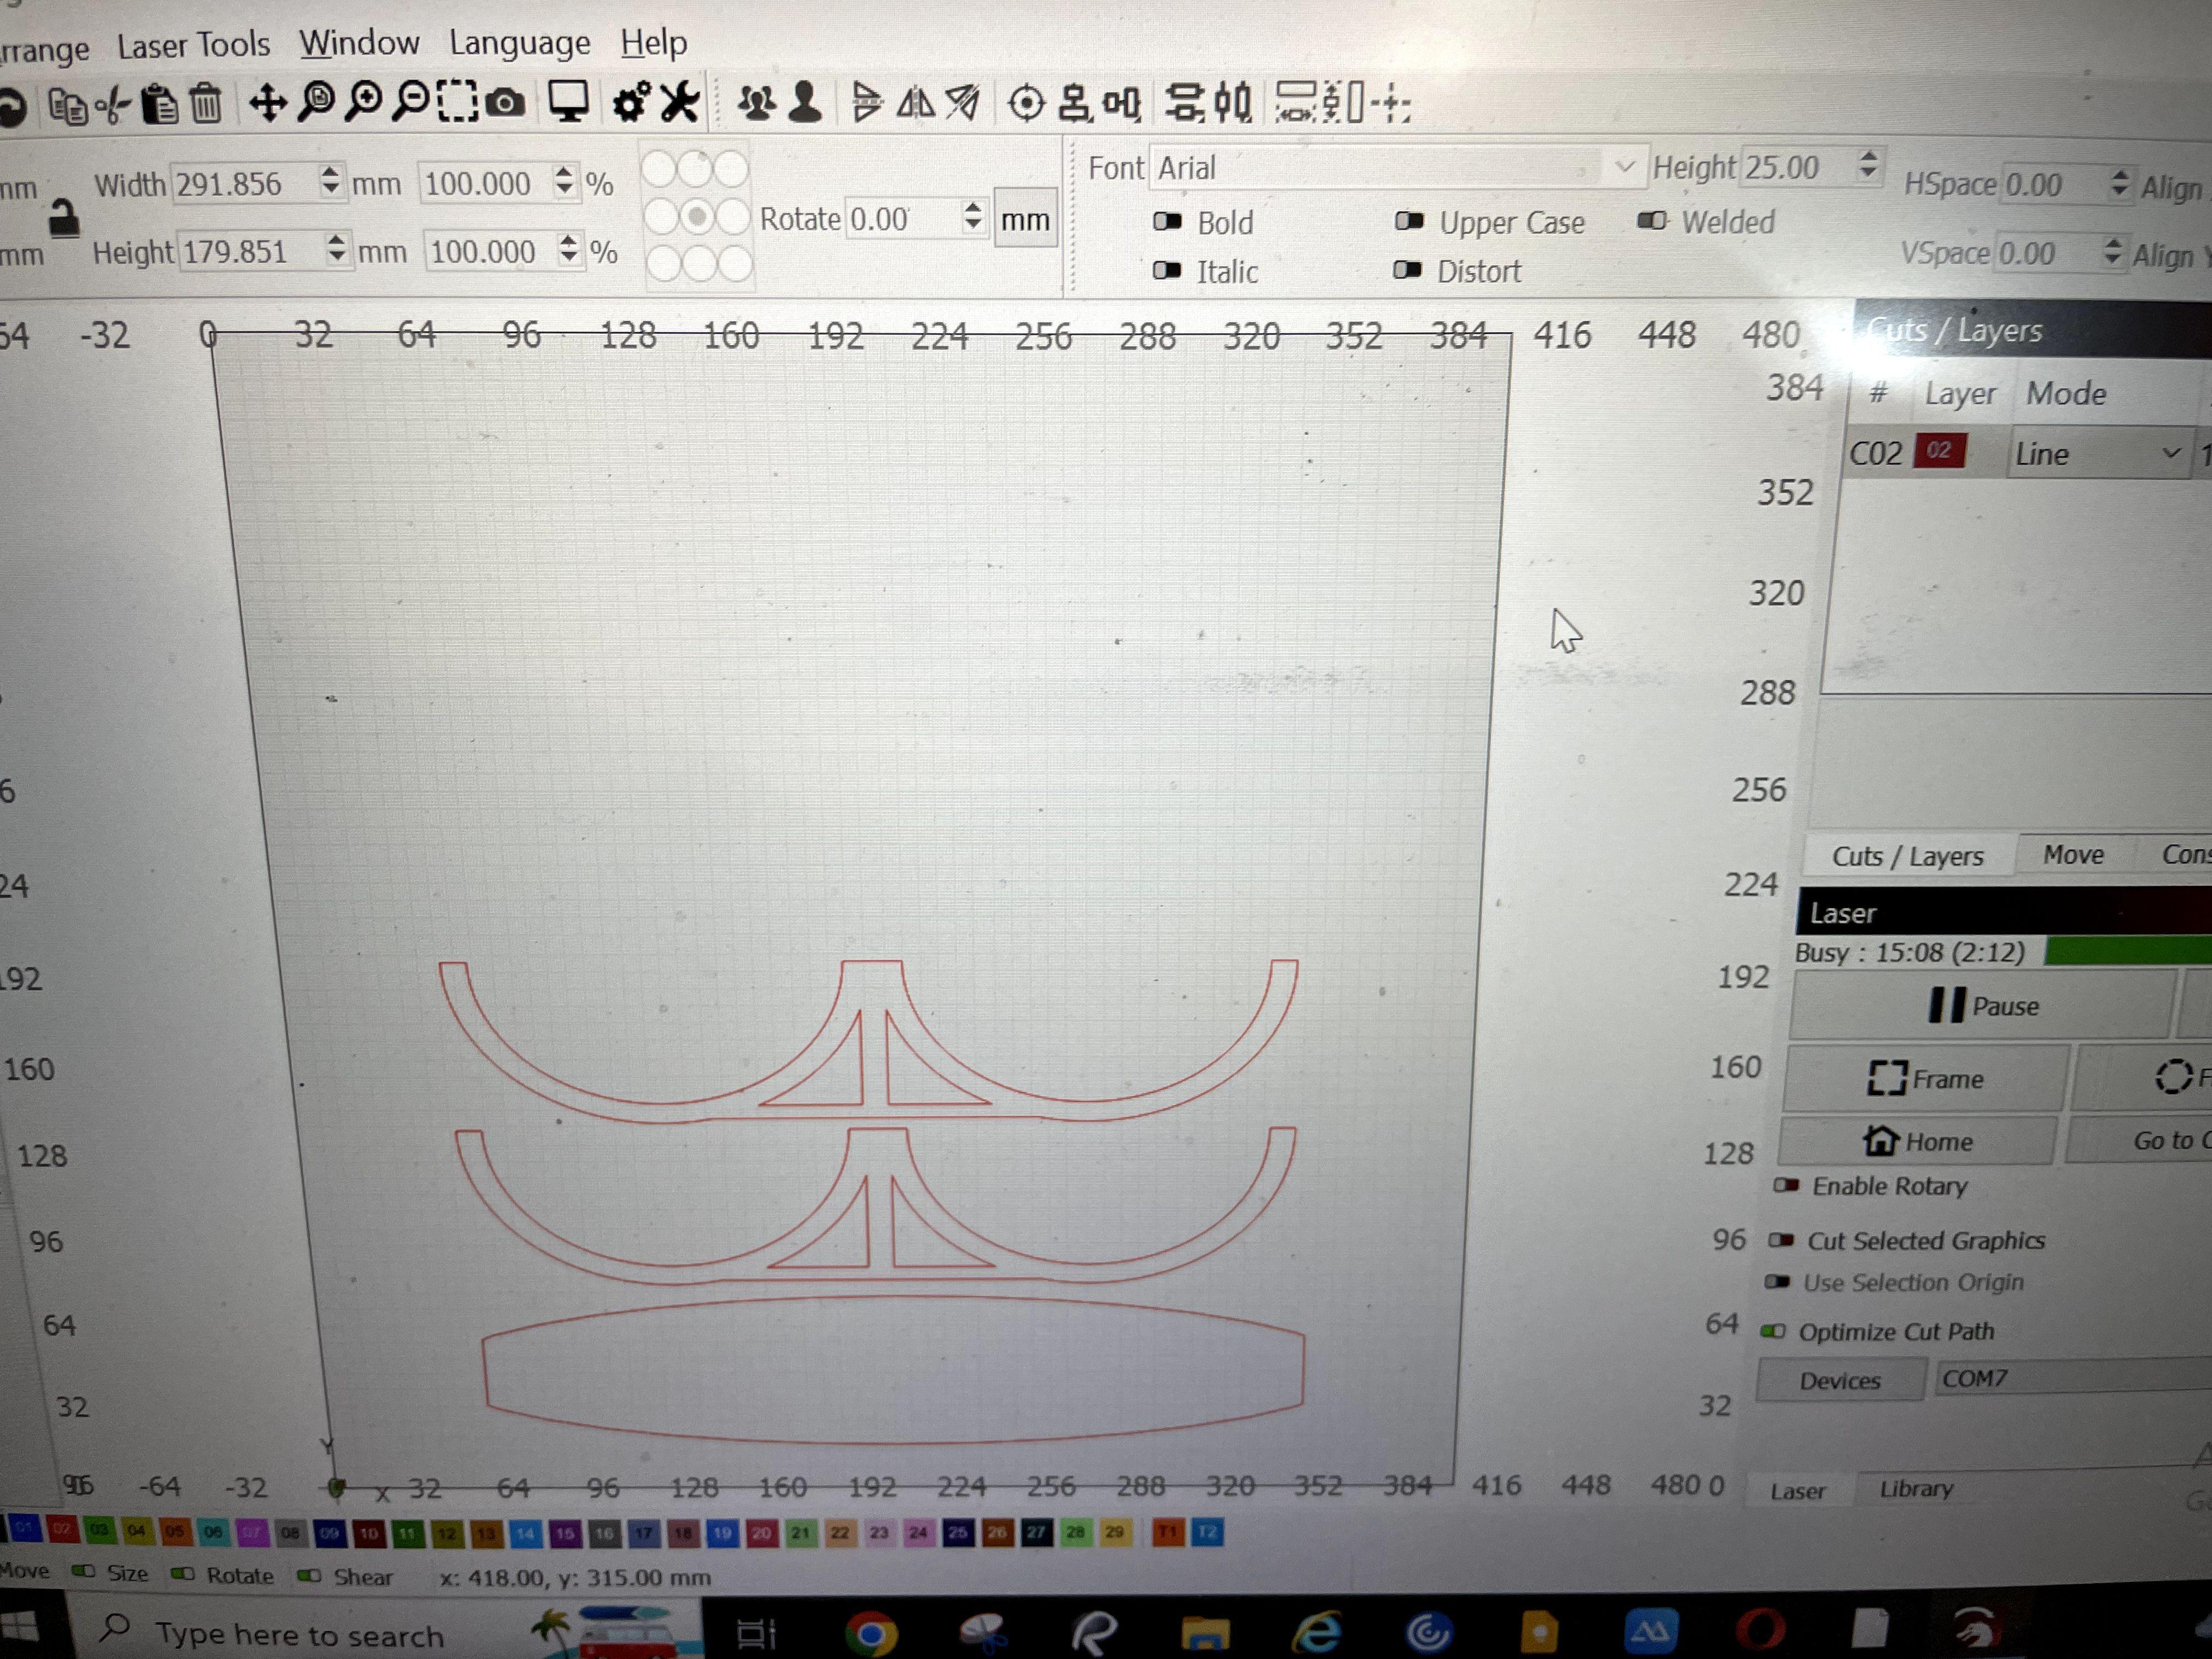Click the Flip Horizontal mirror icon
2212x1659 pixels.
pos(915,103)
